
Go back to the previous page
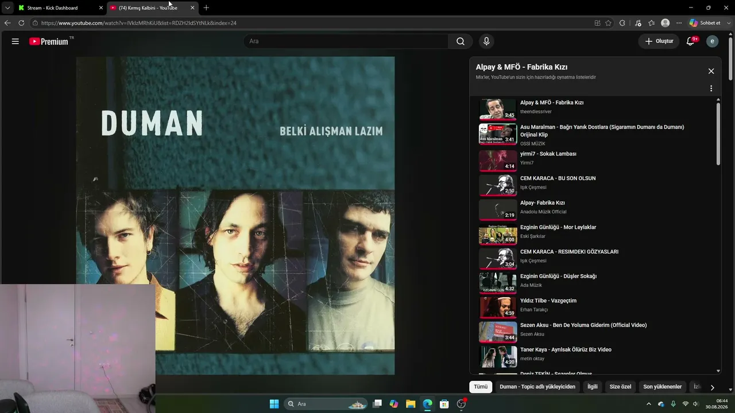tap(7, 23)
